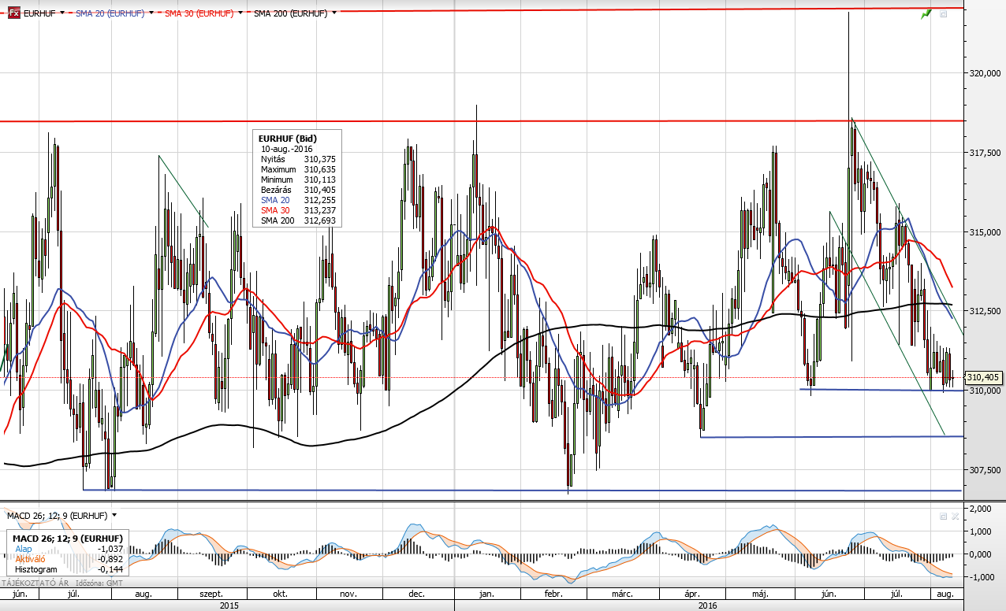Click the Nyitás 310,375 row
Screen dimensions: 1006x611
[297, 159]
